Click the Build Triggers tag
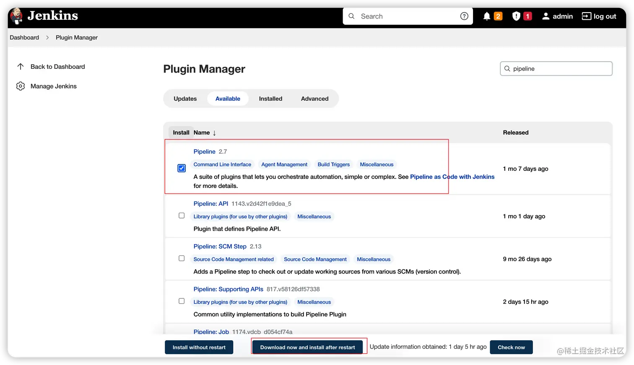Viewport: 634px width, 365px height. [x=334, y=164]
